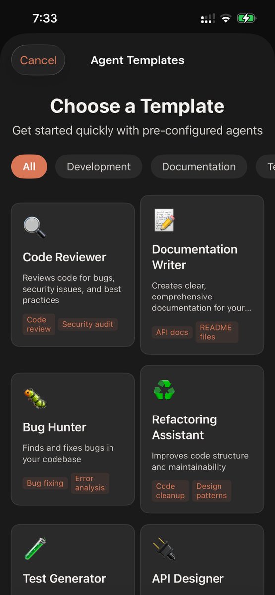Tap the Code cleanup tag

coord(170,491)
